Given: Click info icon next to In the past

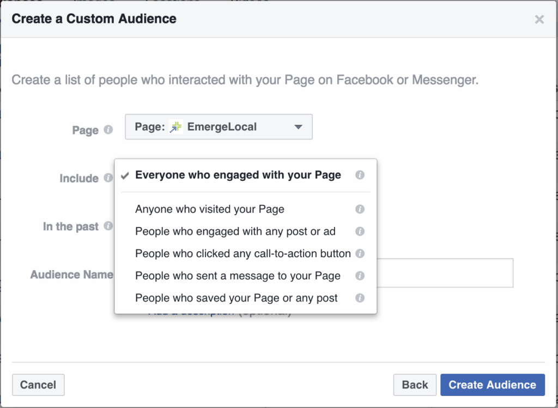Looking at the screenshot, I should click(x=108, y=226).
